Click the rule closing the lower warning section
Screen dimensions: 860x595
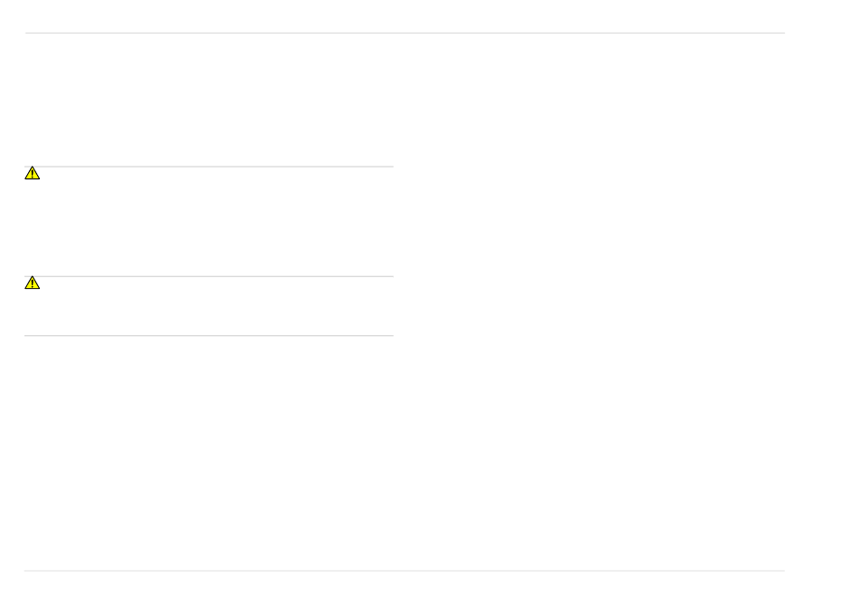click(209, 335)
